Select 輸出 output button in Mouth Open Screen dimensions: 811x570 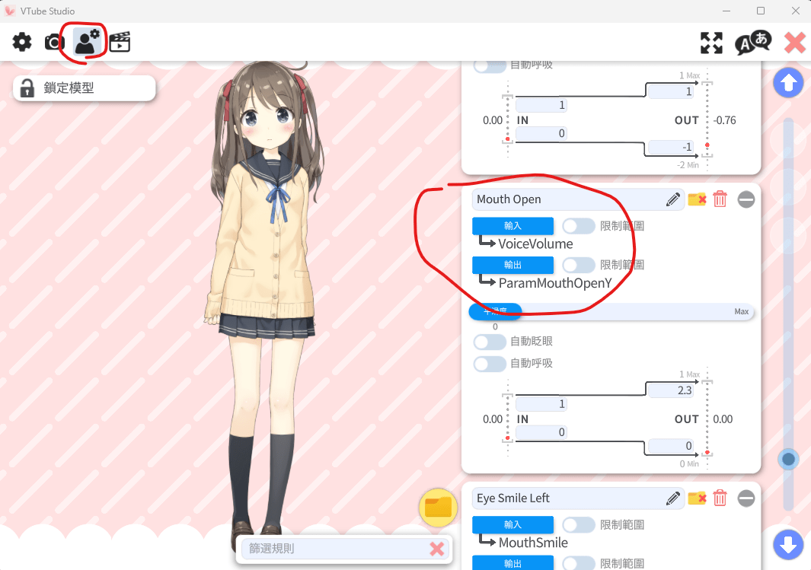tap(512, 265)
